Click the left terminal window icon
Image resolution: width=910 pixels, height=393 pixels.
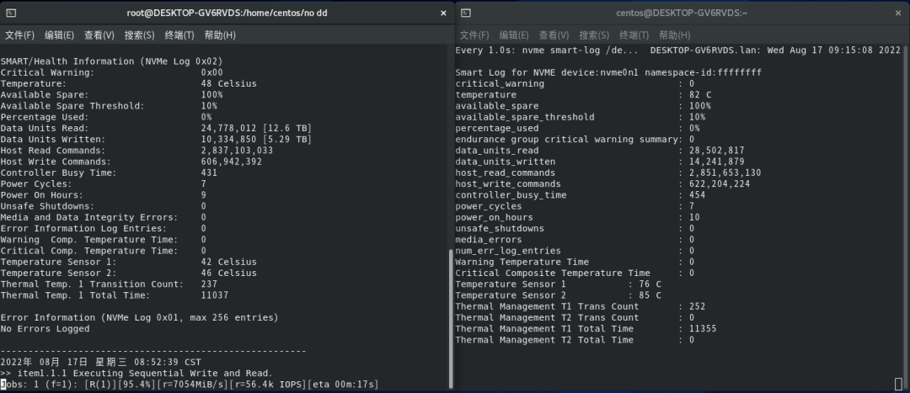(11, 13)
